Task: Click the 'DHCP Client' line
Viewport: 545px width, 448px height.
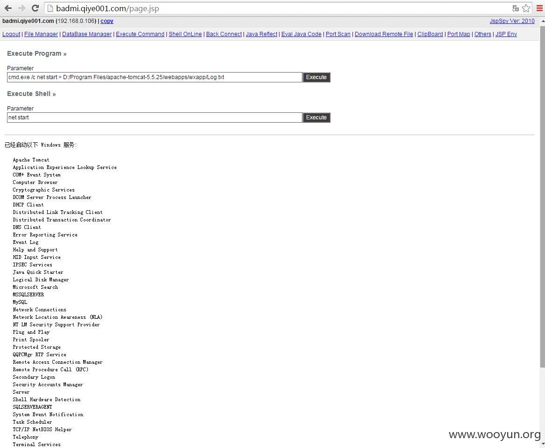Action: click(28, 205)
